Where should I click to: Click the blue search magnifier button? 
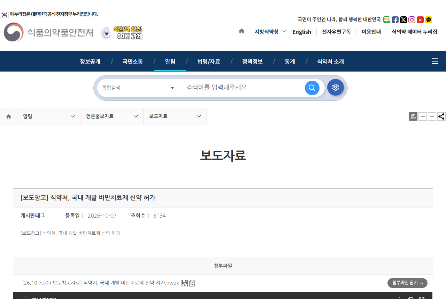(x=312, y=88)
